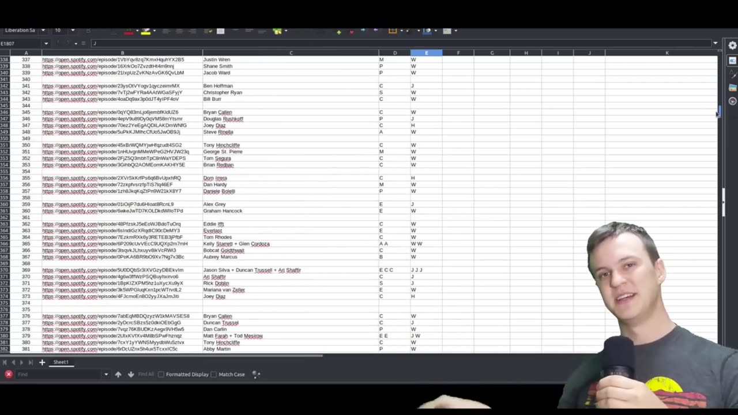Go to last sheet arrow
This screenshot has height=415, width=738.
(x=30, y=362)
